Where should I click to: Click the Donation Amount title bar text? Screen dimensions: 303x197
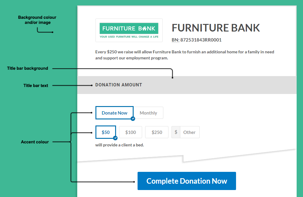click(118, 85)
